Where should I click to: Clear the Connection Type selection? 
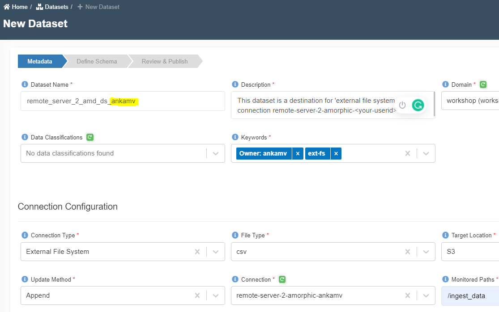197,252
